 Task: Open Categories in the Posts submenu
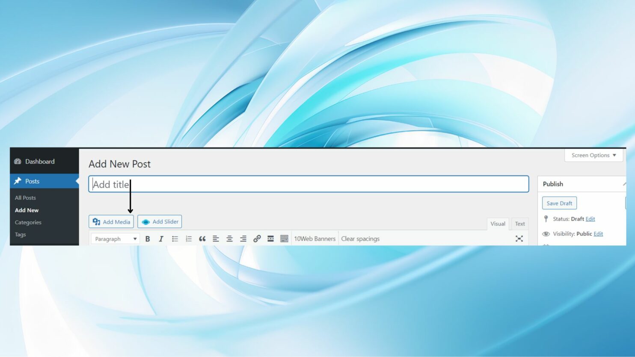[28, 222]
